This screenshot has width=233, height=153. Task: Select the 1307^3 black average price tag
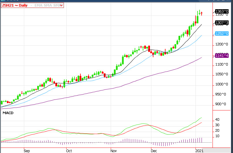pos(221,23)
